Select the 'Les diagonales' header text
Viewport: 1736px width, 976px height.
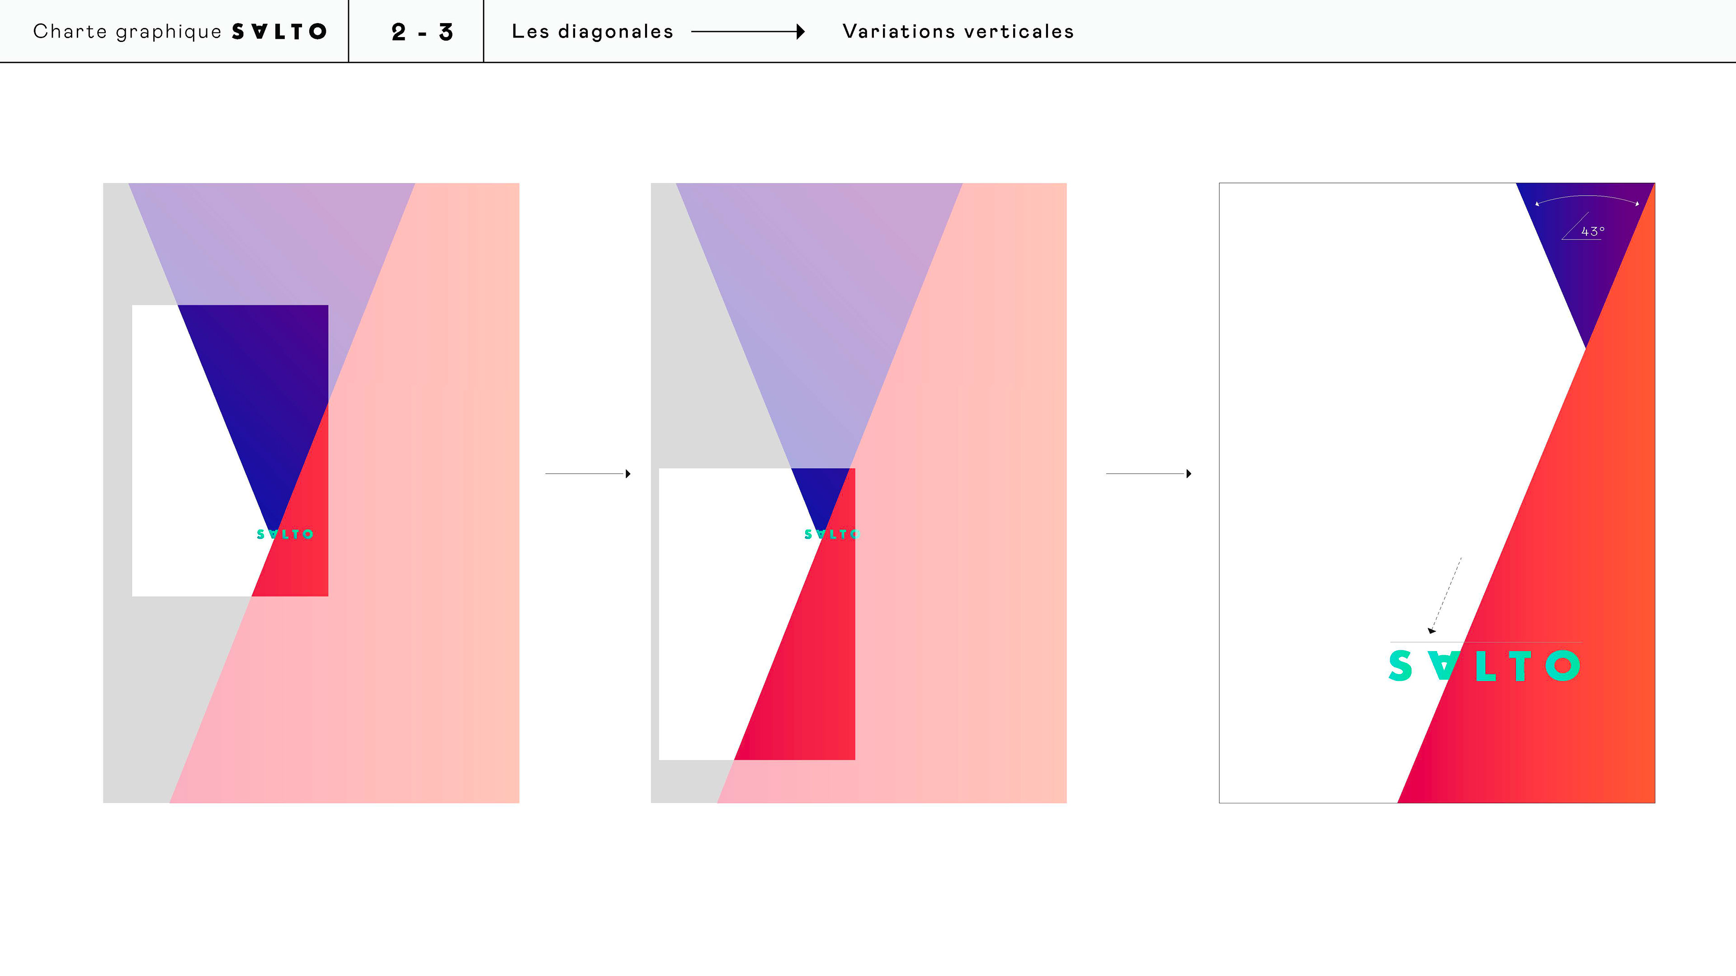pos(592,32)
